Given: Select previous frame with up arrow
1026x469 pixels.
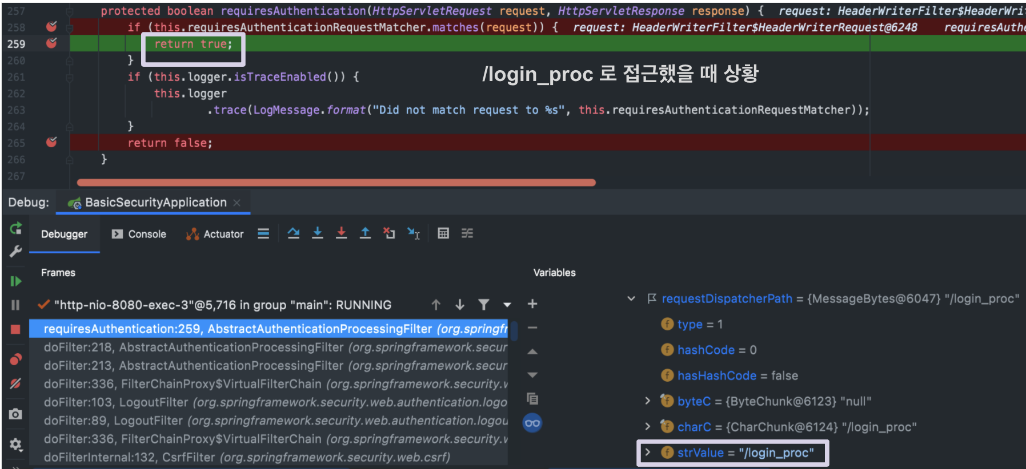Looking at the screenshot, I should click(436, 305).
